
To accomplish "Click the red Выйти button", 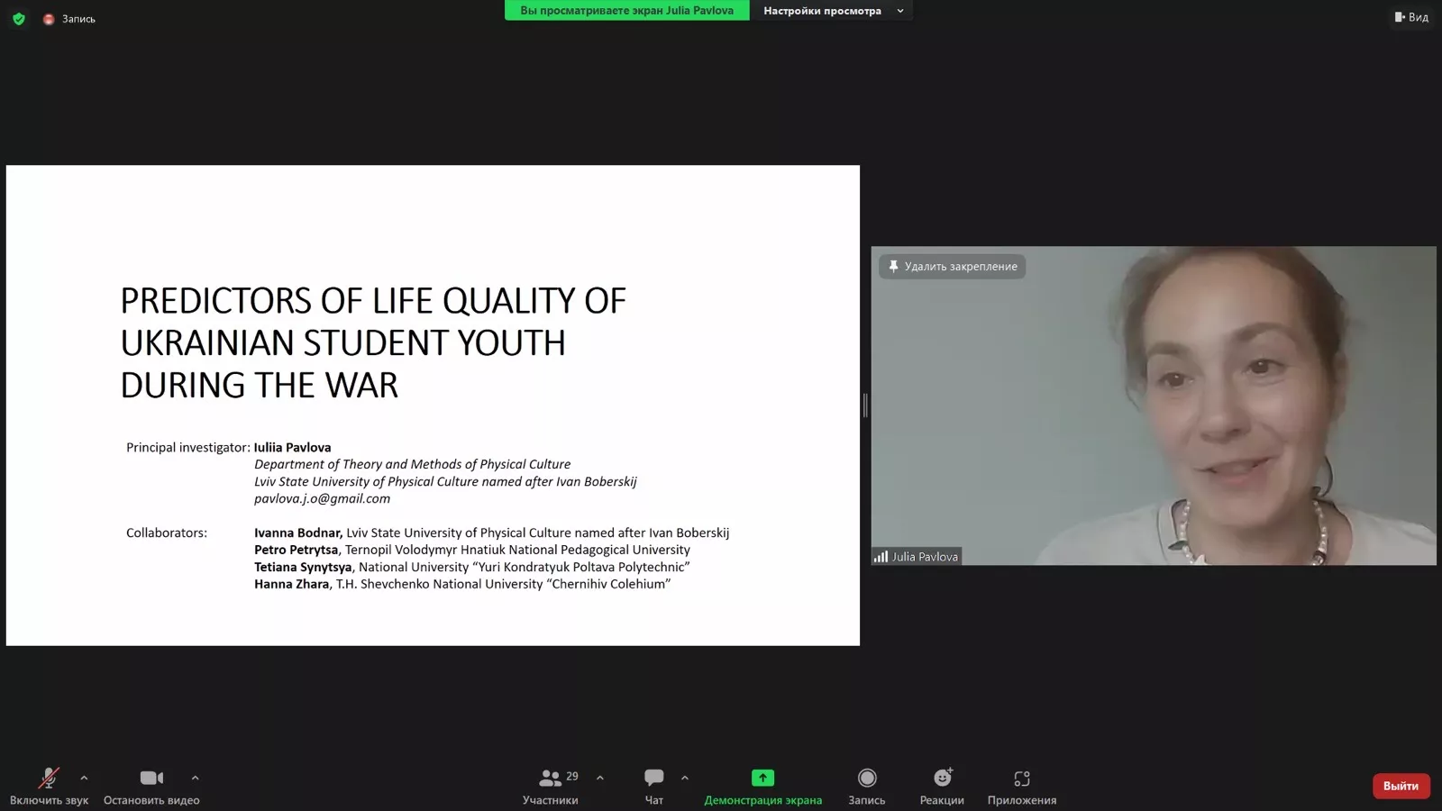I will [x=1401, y=786].
